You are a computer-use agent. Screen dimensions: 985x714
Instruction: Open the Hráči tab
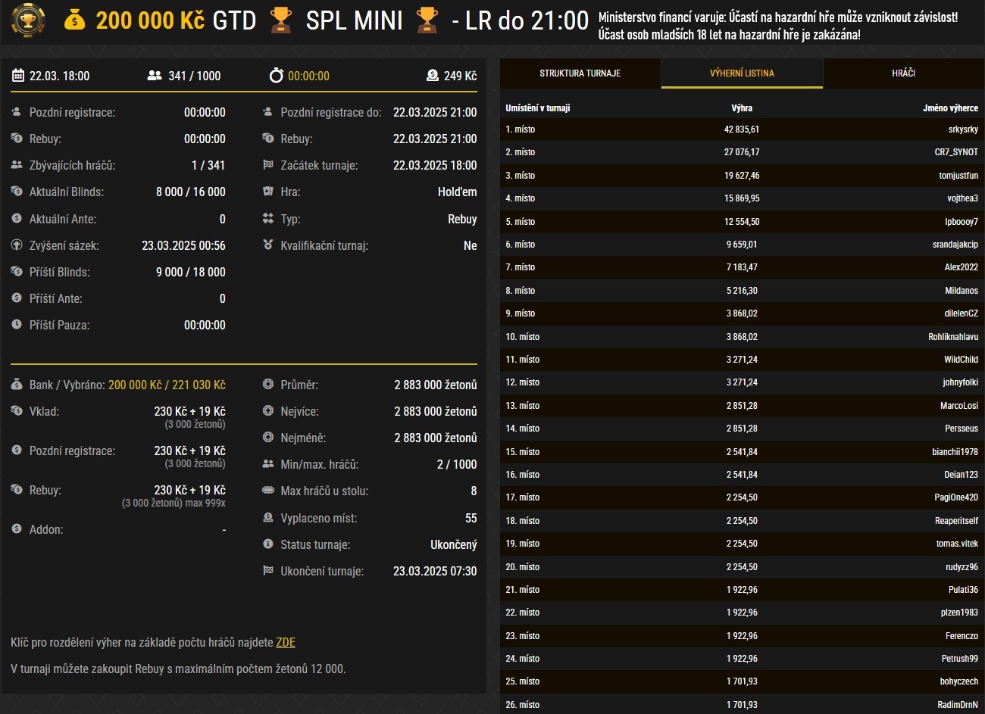(x=903, y=73)
